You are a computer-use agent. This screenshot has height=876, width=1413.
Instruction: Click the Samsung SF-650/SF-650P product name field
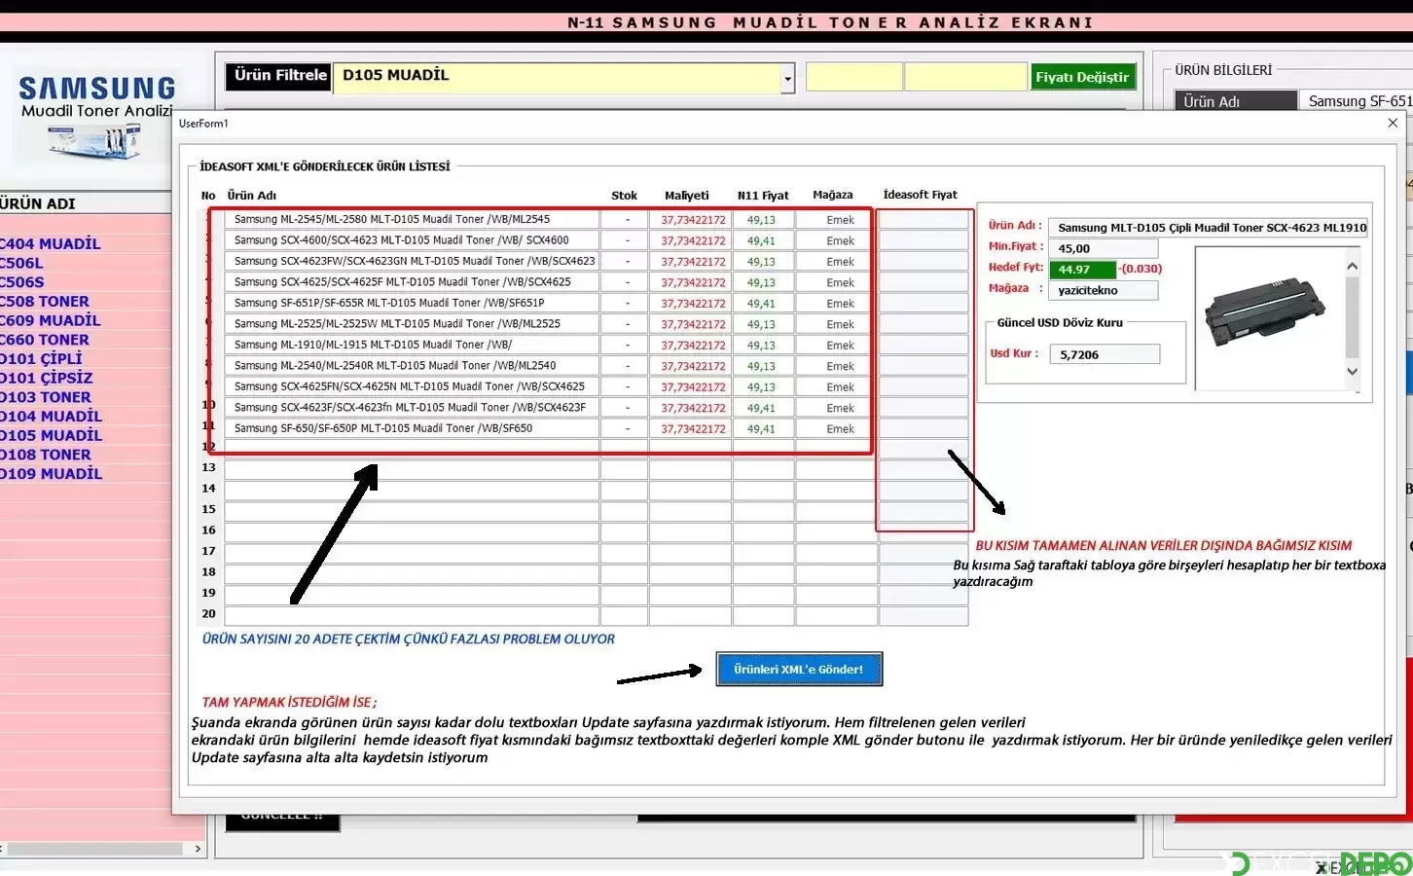412,428
